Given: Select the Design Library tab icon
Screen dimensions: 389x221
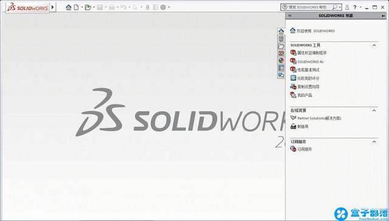Looking at the screenshot, I should click(x=281, y=39).
